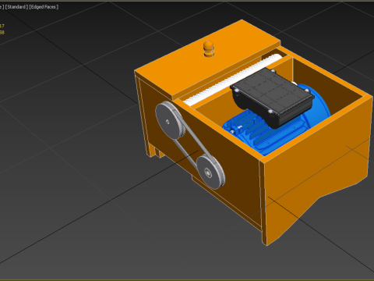The width and height of the screenshot is (374, 281).
Task: Select the white toothed roller bar
Action: pyautogui.click(x=233, y=80)
